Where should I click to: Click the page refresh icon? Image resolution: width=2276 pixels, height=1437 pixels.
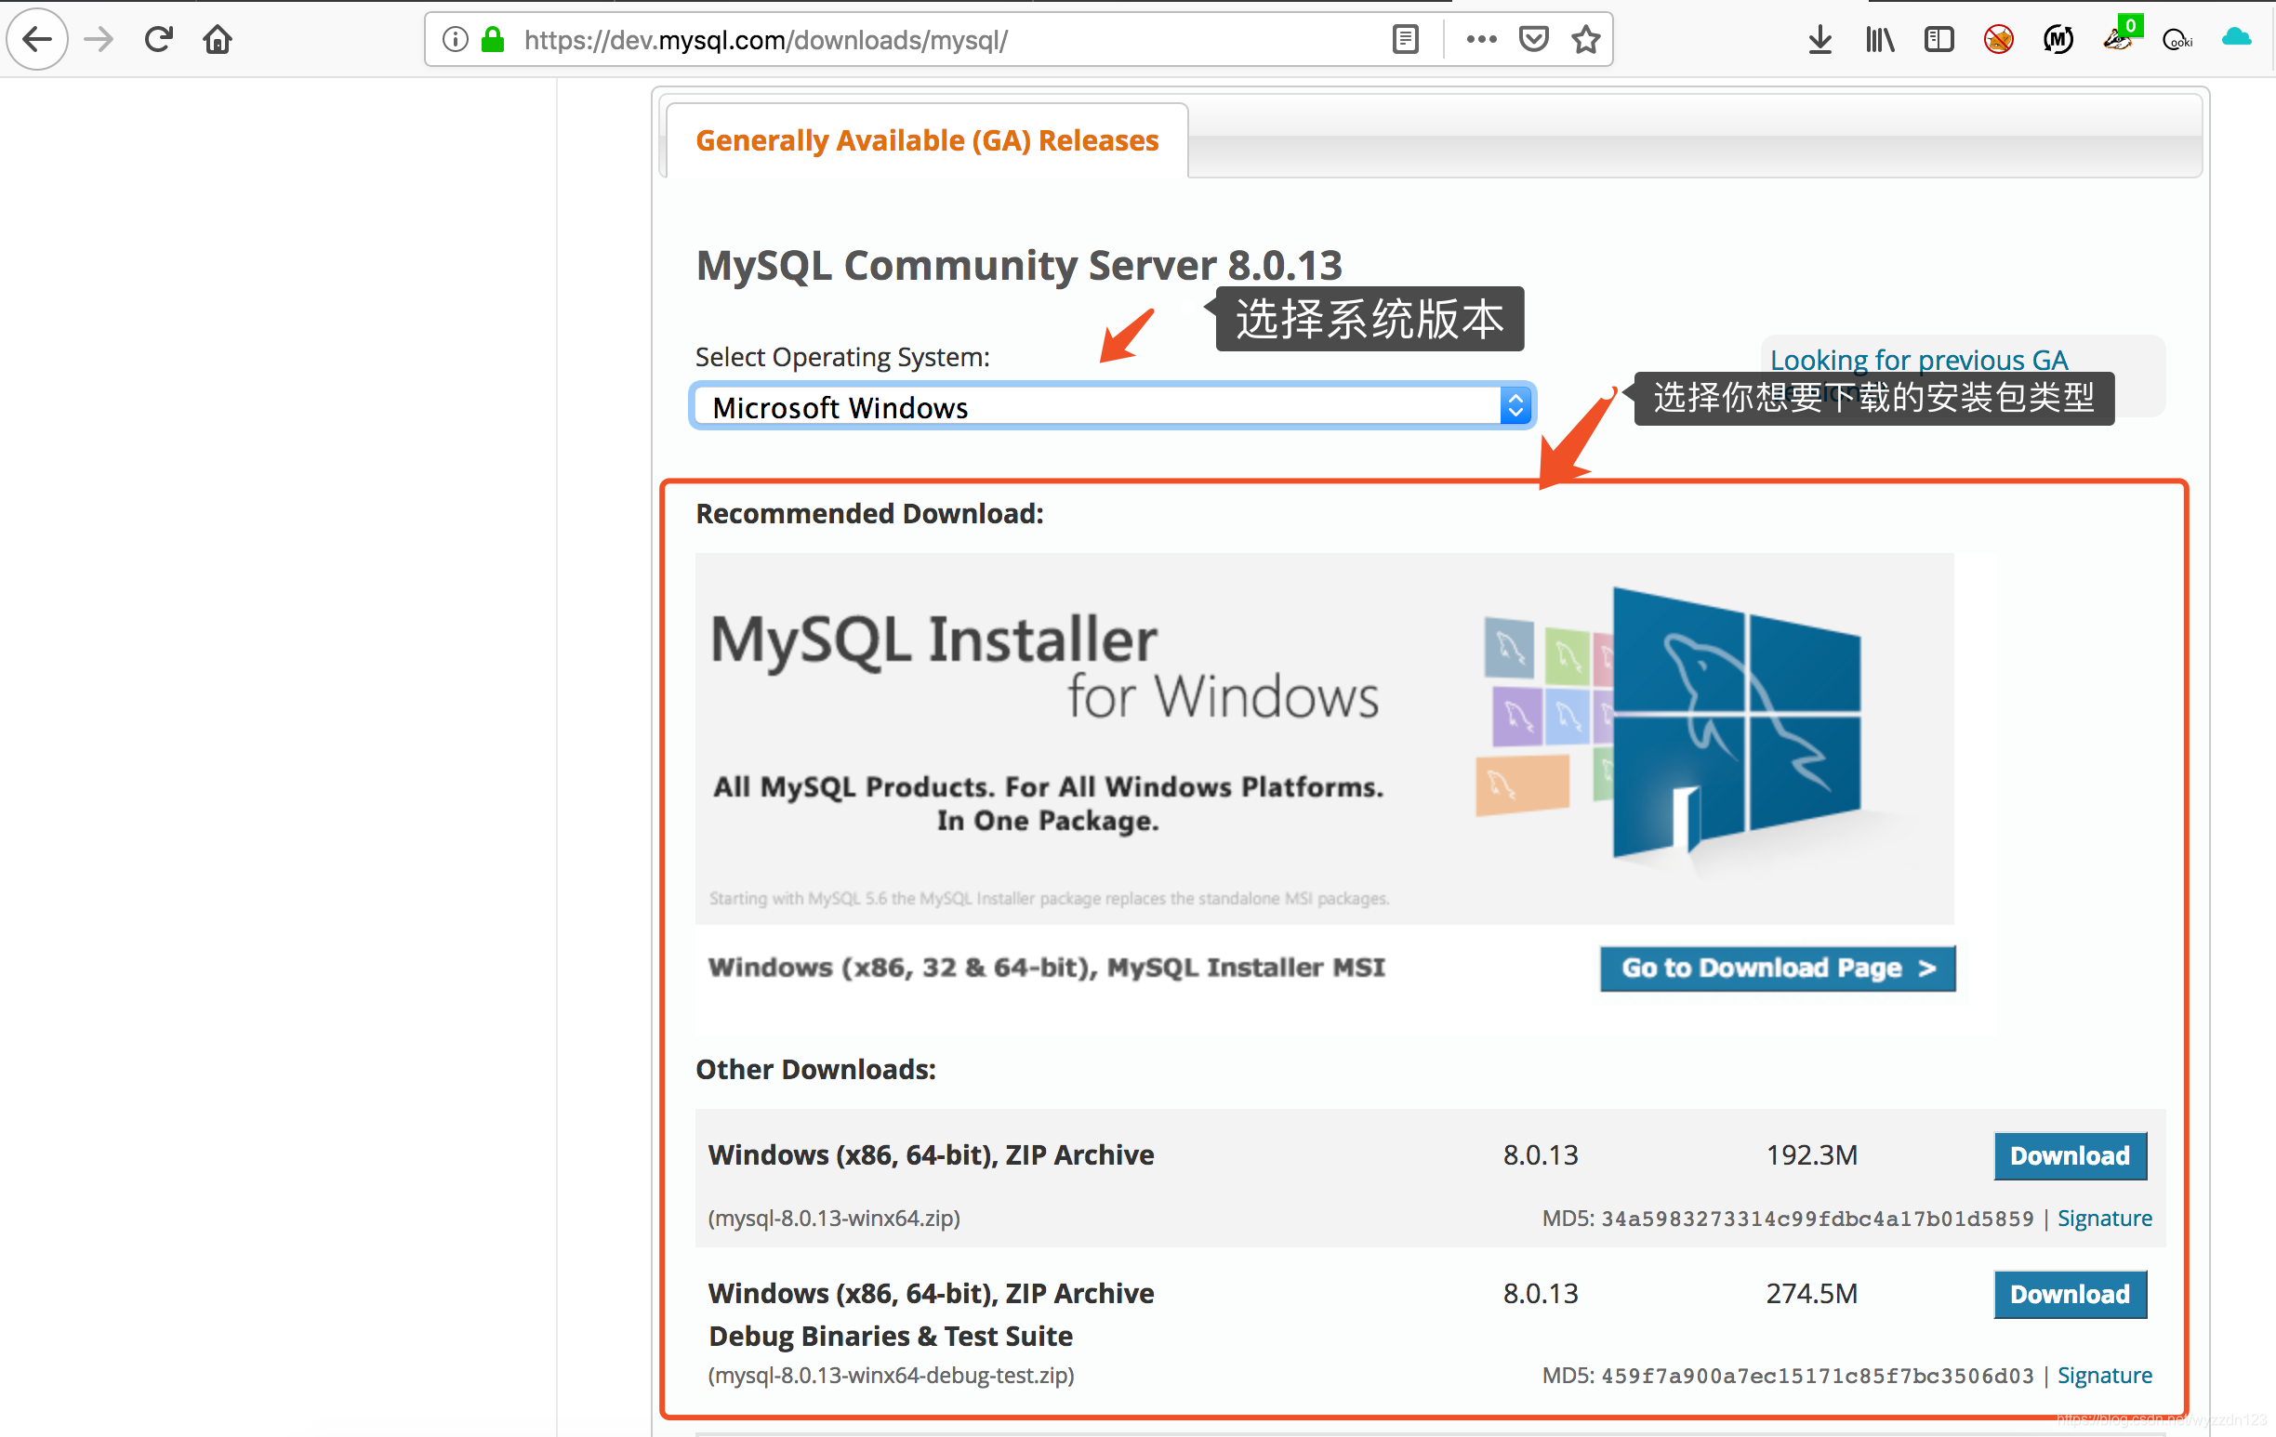click(157, 42)
